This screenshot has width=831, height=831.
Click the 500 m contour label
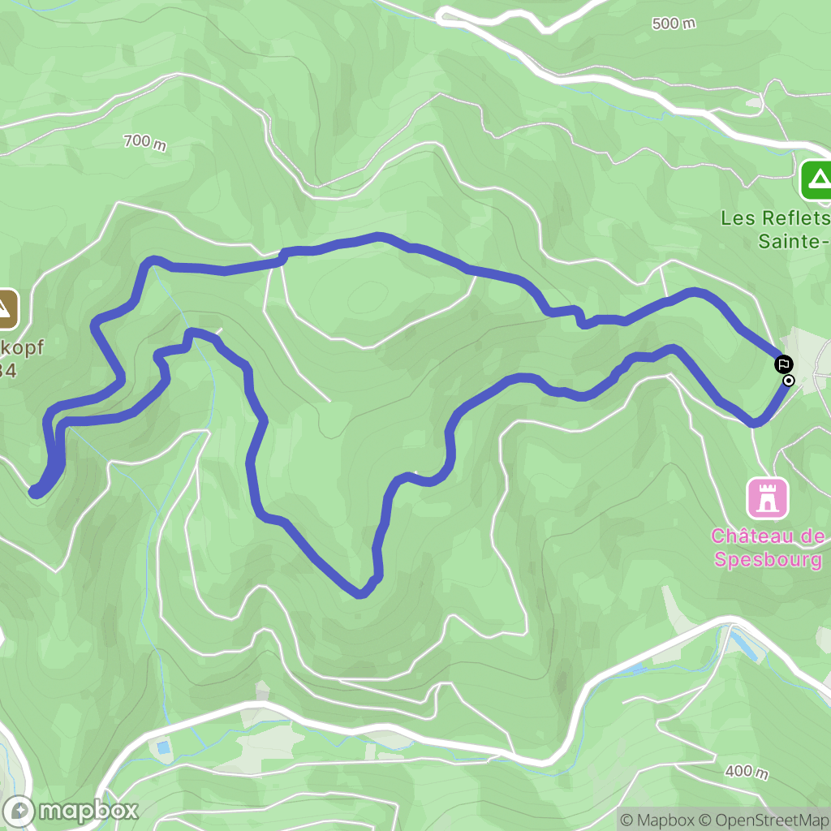click(674, 24)
